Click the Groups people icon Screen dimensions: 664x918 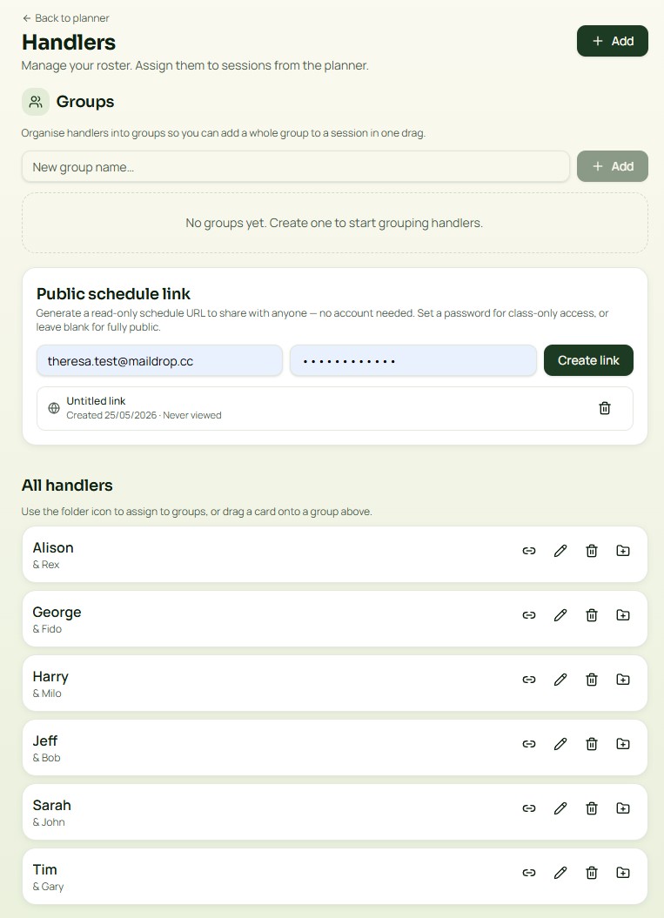point(36,102)
